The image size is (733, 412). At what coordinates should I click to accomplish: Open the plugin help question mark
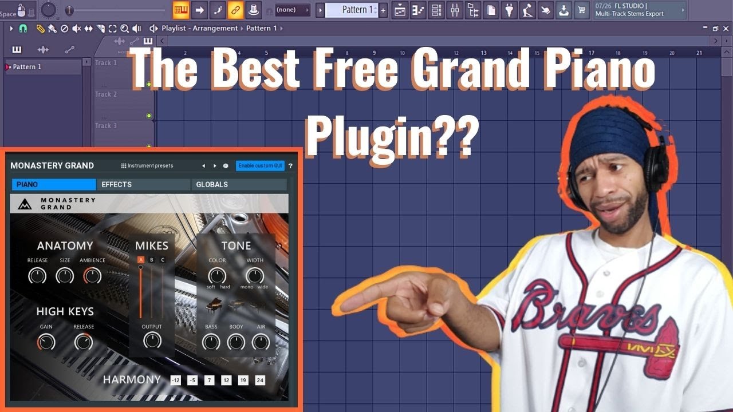coord(290,166)
